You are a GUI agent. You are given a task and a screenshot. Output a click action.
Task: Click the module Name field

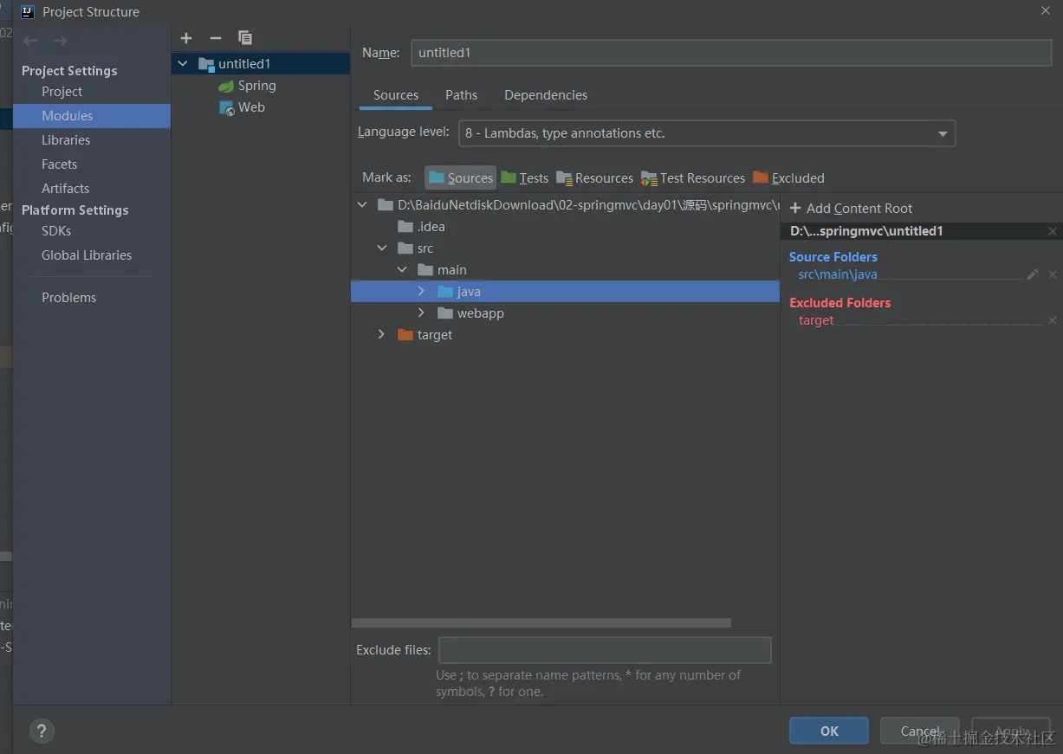coord(731,53)
